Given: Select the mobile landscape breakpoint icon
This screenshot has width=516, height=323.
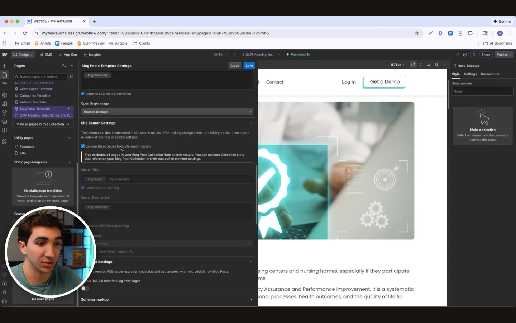Looking at the screenshot, I should [x=429, y=65].
